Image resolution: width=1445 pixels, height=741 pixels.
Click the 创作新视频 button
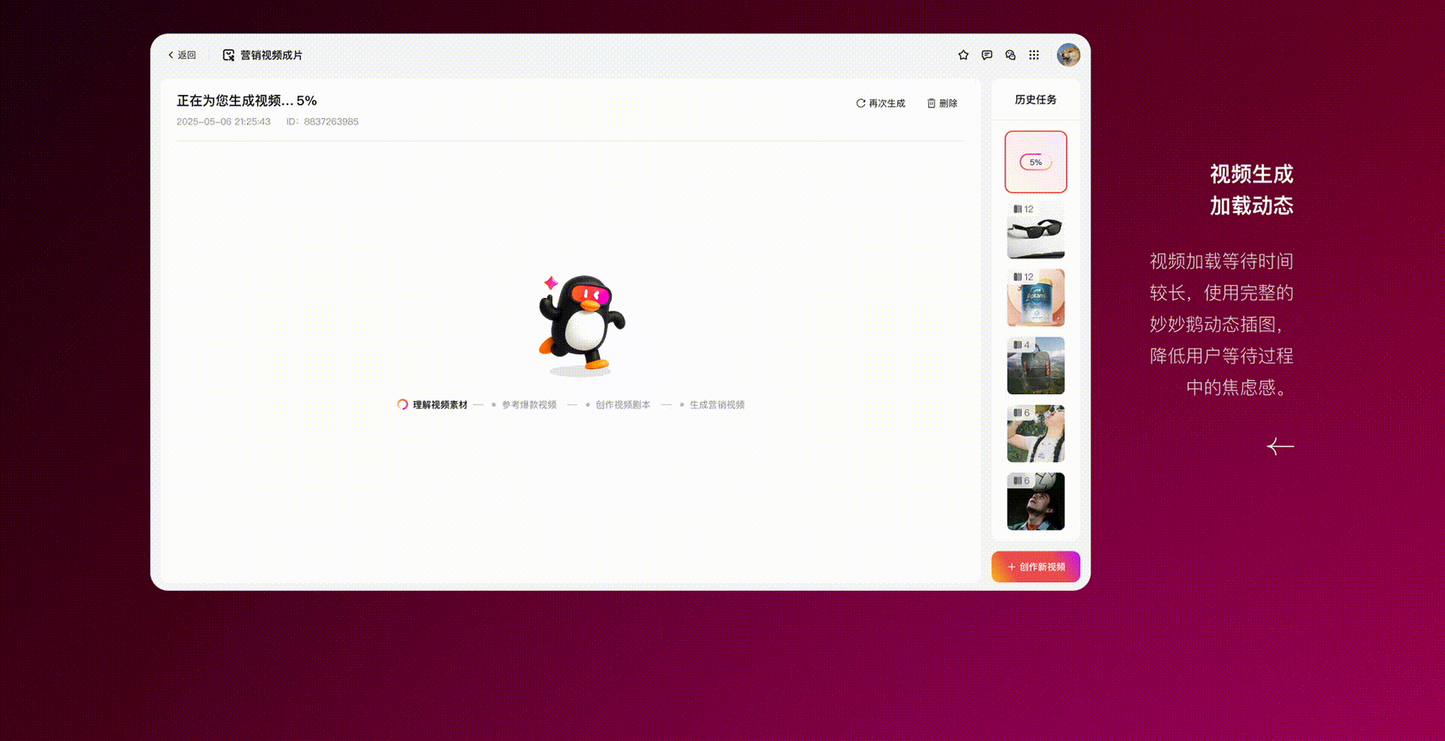(x=1036, y=566)
